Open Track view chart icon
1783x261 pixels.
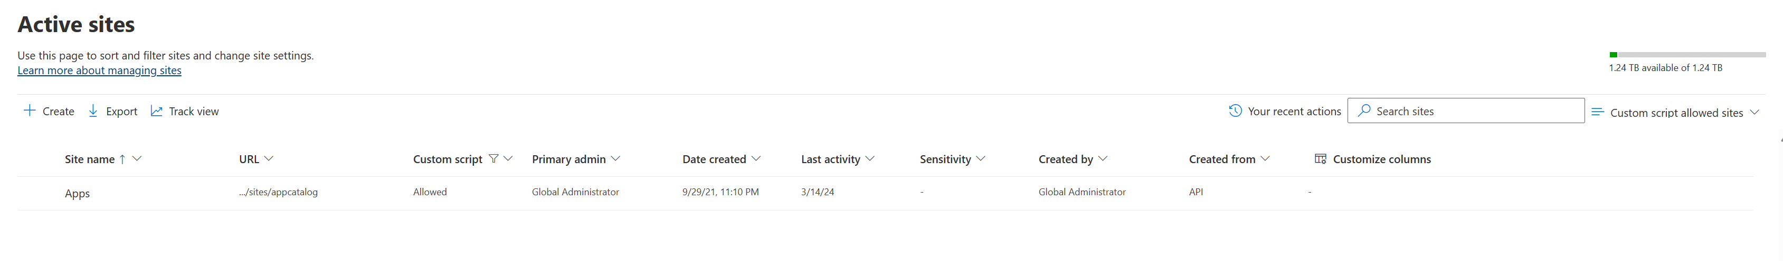[x=156, y=111]
